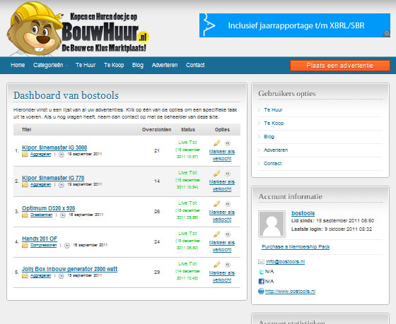Visit the http://www.bostools.nl website link

click(x=290, y=292)
